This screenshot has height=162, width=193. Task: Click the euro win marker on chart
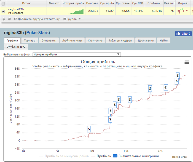[x=165, y=88]
